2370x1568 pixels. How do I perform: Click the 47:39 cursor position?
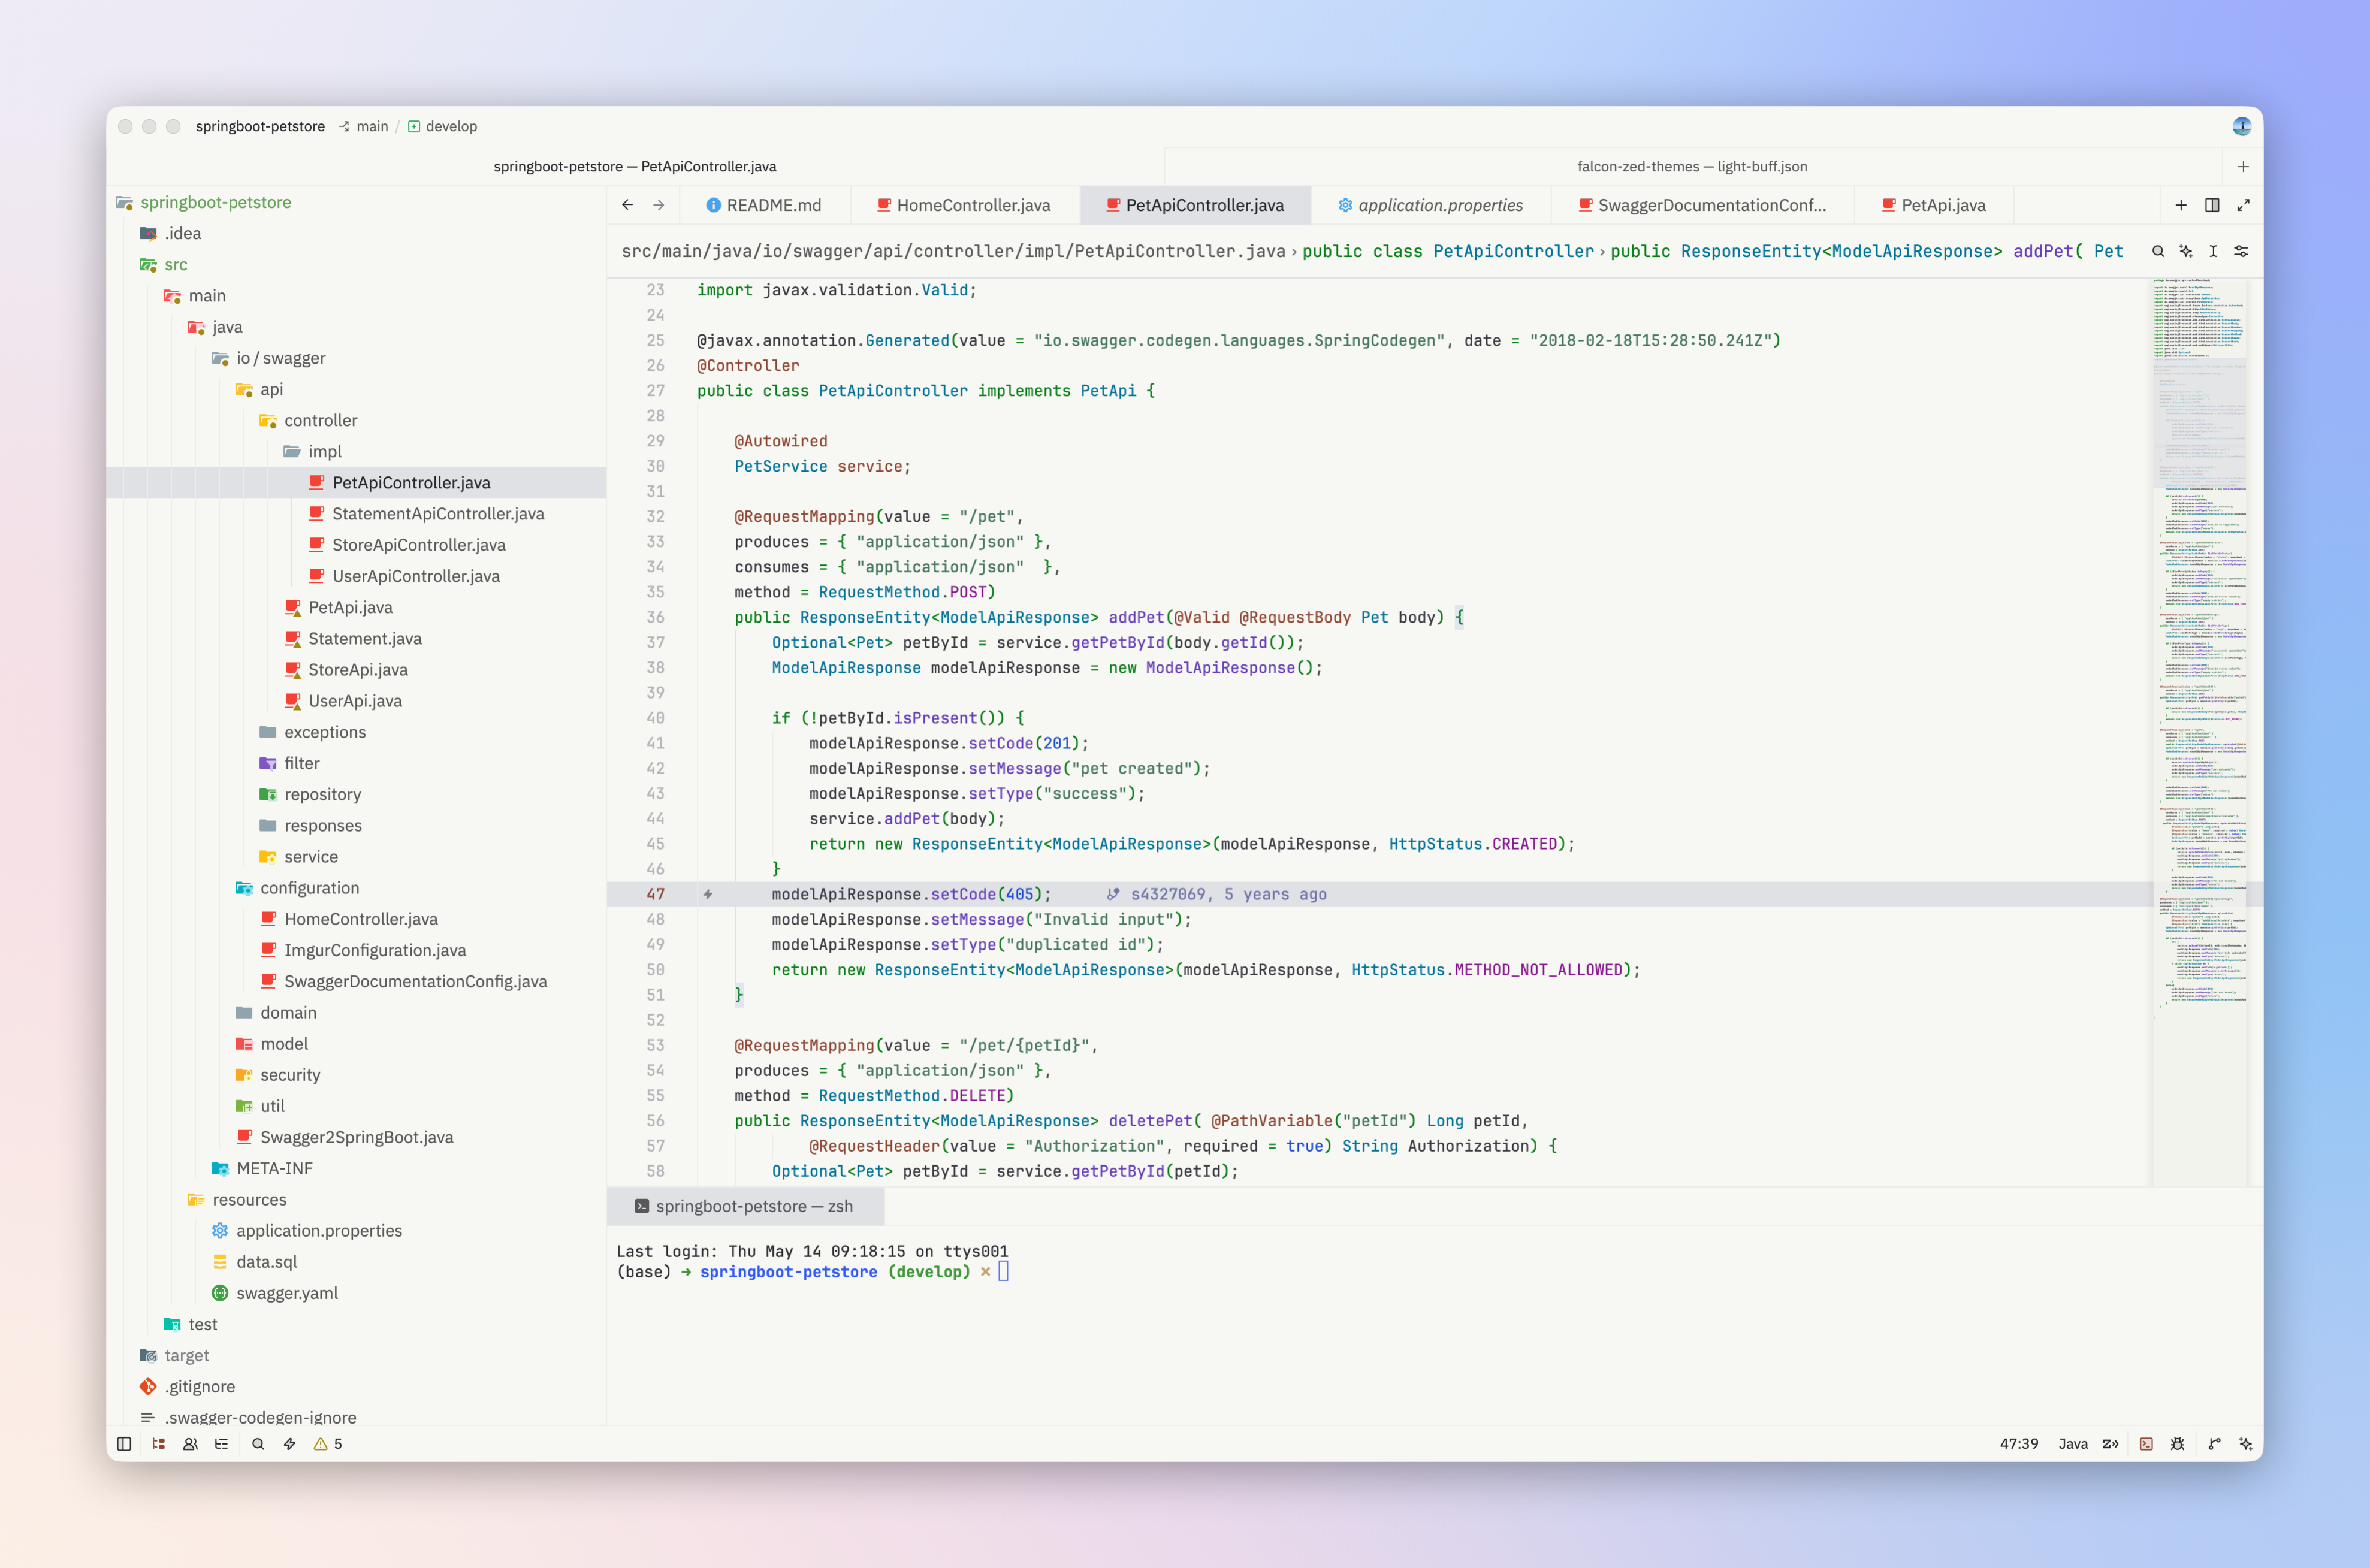coord(2018,1444)
